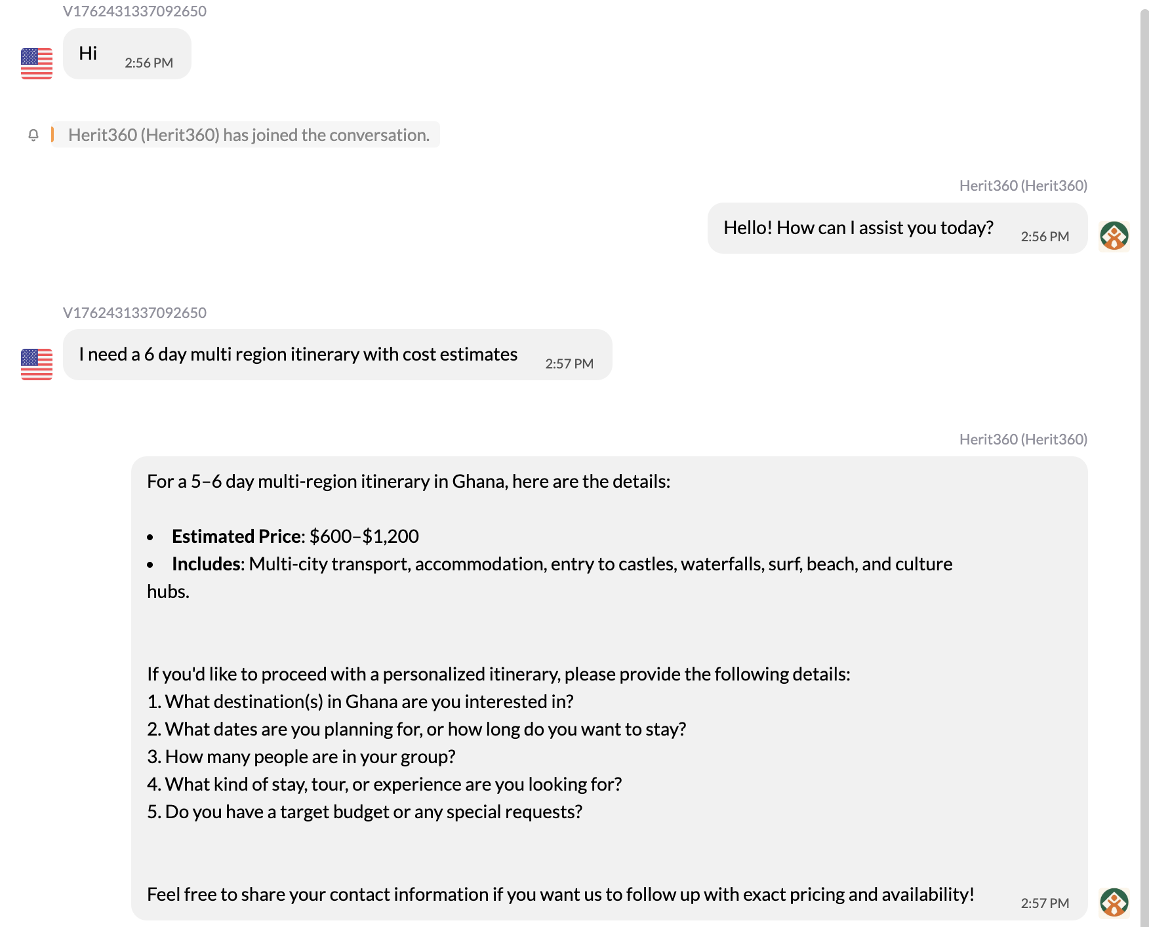Click the US flag avatar beside "Hi"
This screenshot has width=1149, height=927.
point(37,64)
